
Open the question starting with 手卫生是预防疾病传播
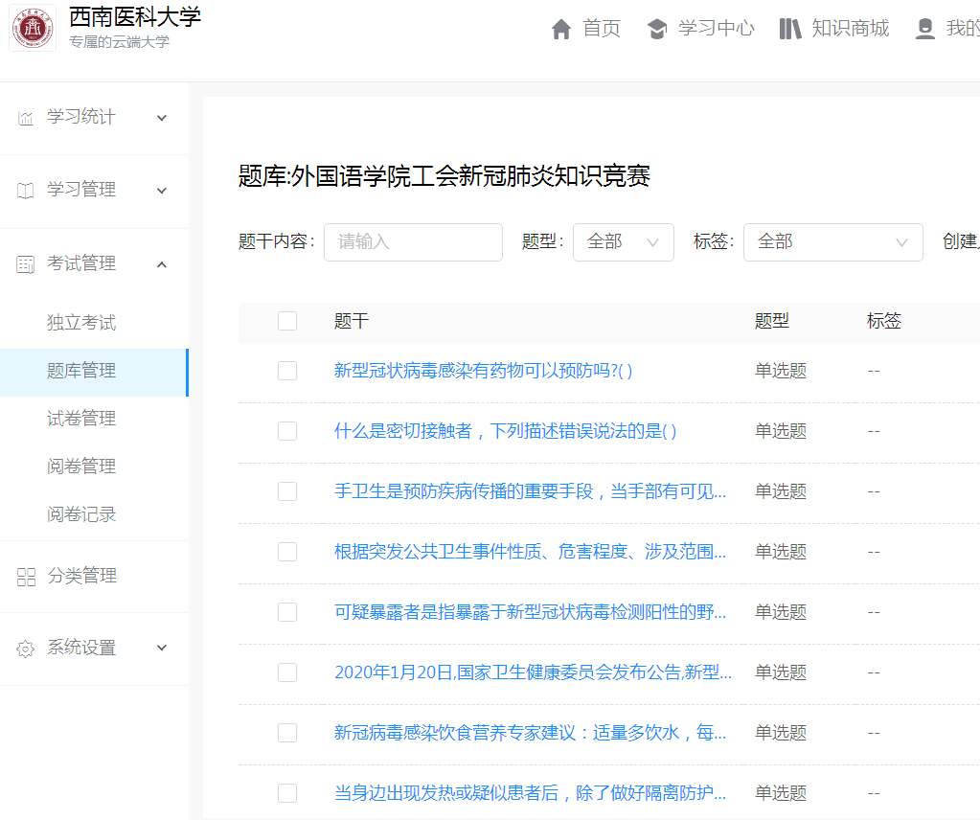(530, 491)
